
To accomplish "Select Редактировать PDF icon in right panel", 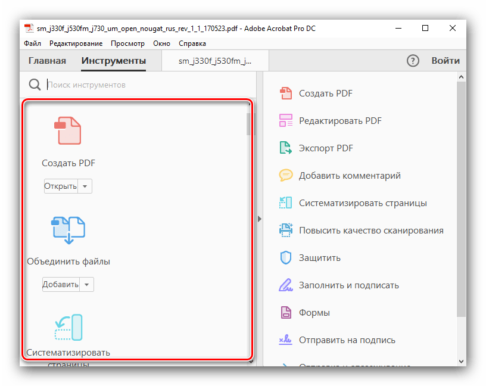I will pos(286,121).
